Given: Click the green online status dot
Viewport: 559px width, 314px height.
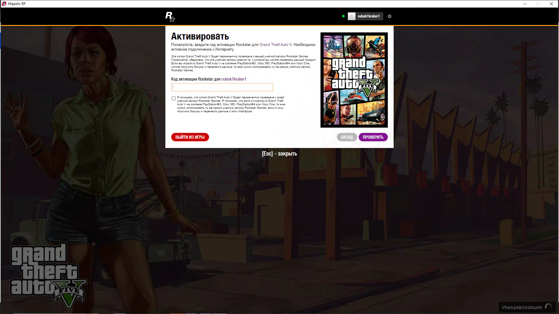Looking at the screenshot, I should [344, 16].
